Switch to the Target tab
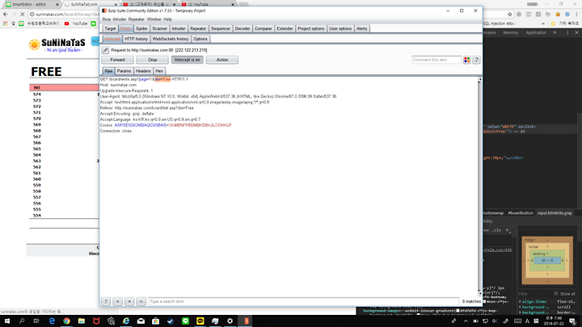The height and width of the screenshot is (327, 582). (110, 28)
